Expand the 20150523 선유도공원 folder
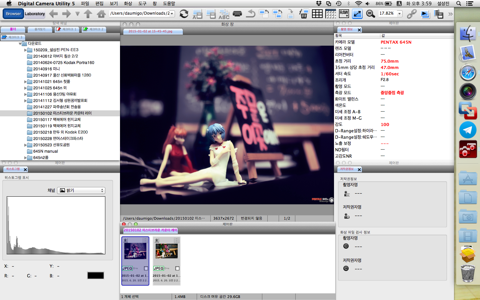480x300 pixels. [25, 145]
